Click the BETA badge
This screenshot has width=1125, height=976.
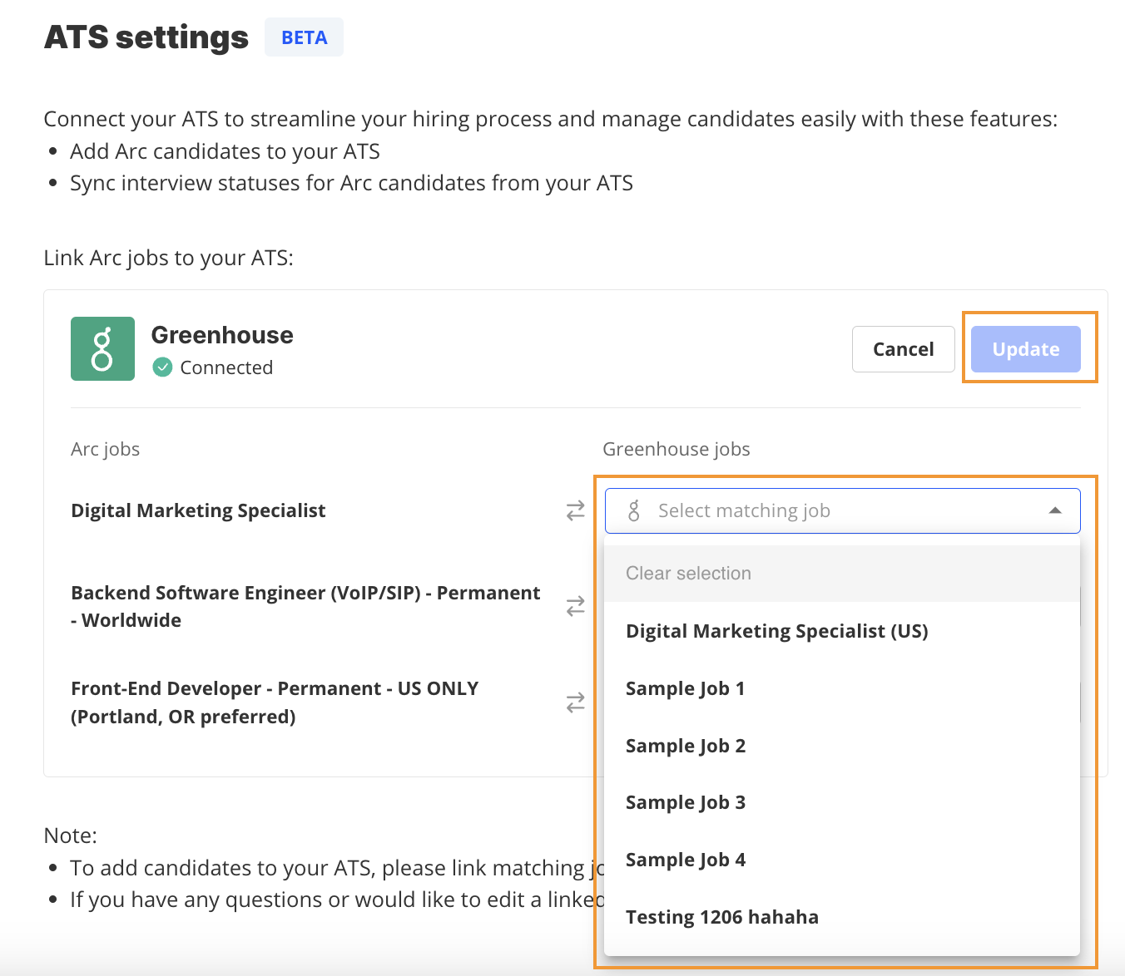coord(304,37)
